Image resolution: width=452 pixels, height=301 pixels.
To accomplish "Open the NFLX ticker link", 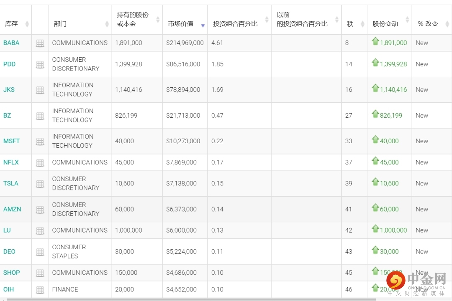I will 11,162.
